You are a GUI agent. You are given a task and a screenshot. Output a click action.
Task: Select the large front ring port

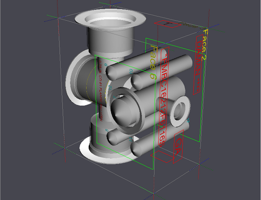click(x=126, y=111)
